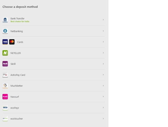This screenshot has width=168, height=127.
Task: Click the Bank Transfer building icon
Action: coord(5,20)
